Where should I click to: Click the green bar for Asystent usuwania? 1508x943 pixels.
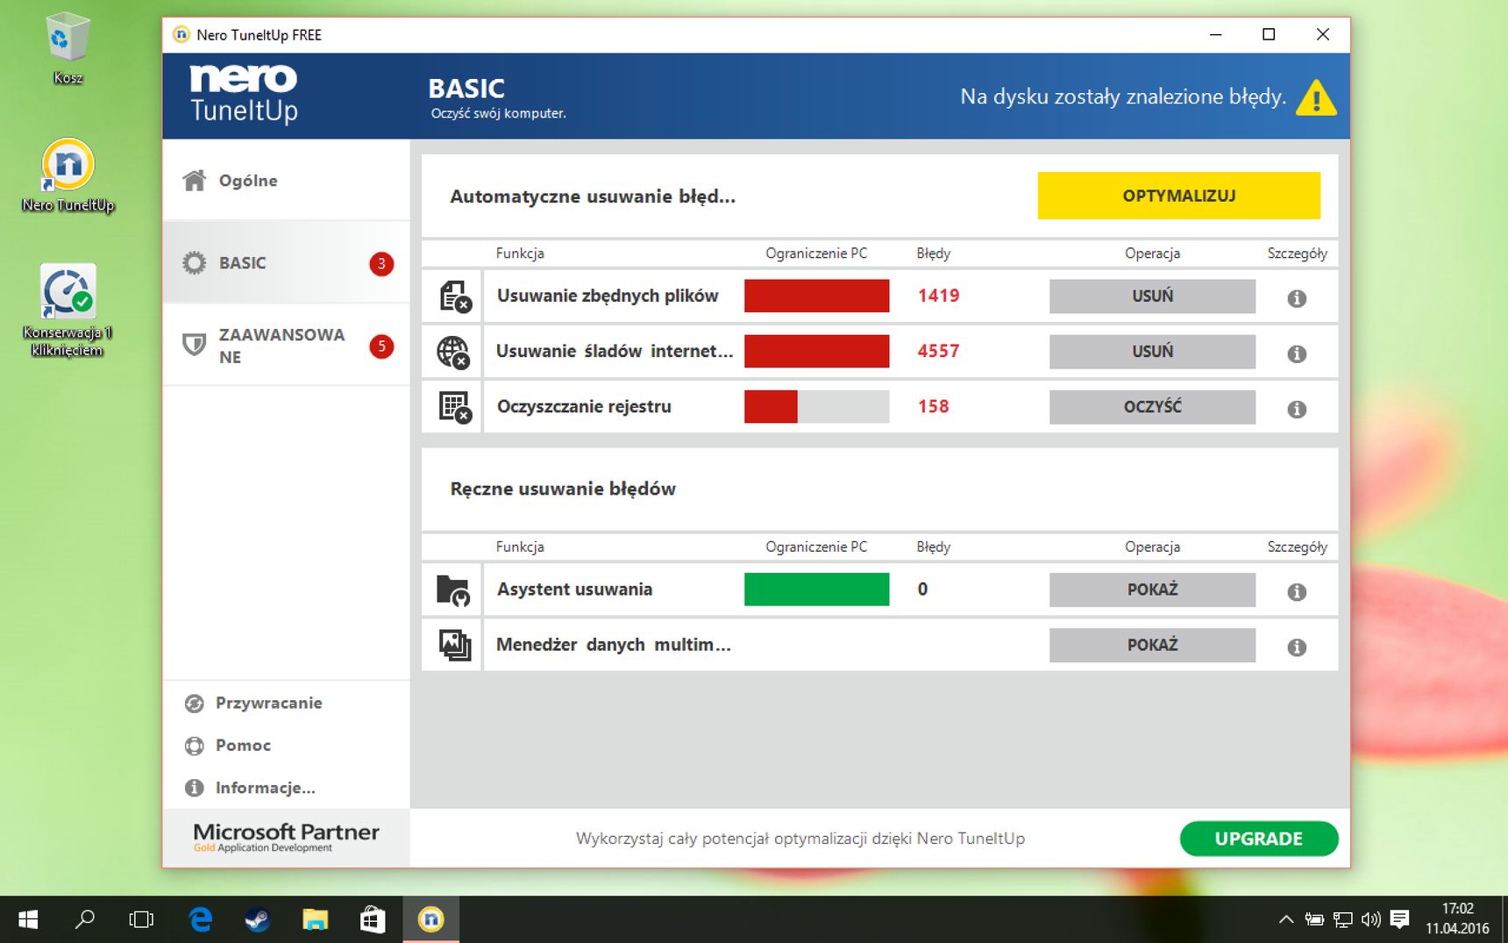pos(816,589)
